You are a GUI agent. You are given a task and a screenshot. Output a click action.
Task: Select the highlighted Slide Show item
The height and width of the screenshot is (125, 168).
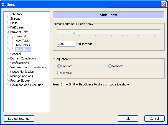click(x=23, y=50)
